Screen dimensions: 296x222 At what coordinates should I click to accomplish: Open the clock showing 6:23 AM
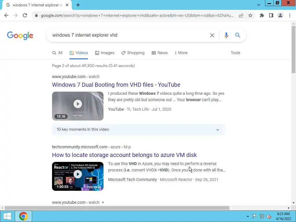(283, 216)
